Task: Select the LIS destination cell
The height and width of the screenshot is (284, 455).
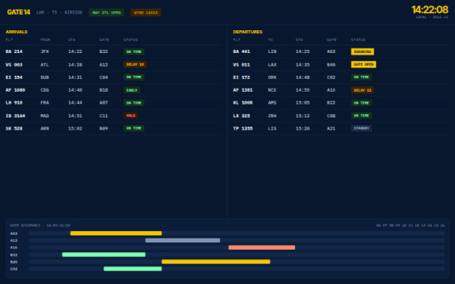Action: click(x=272, y=129)
